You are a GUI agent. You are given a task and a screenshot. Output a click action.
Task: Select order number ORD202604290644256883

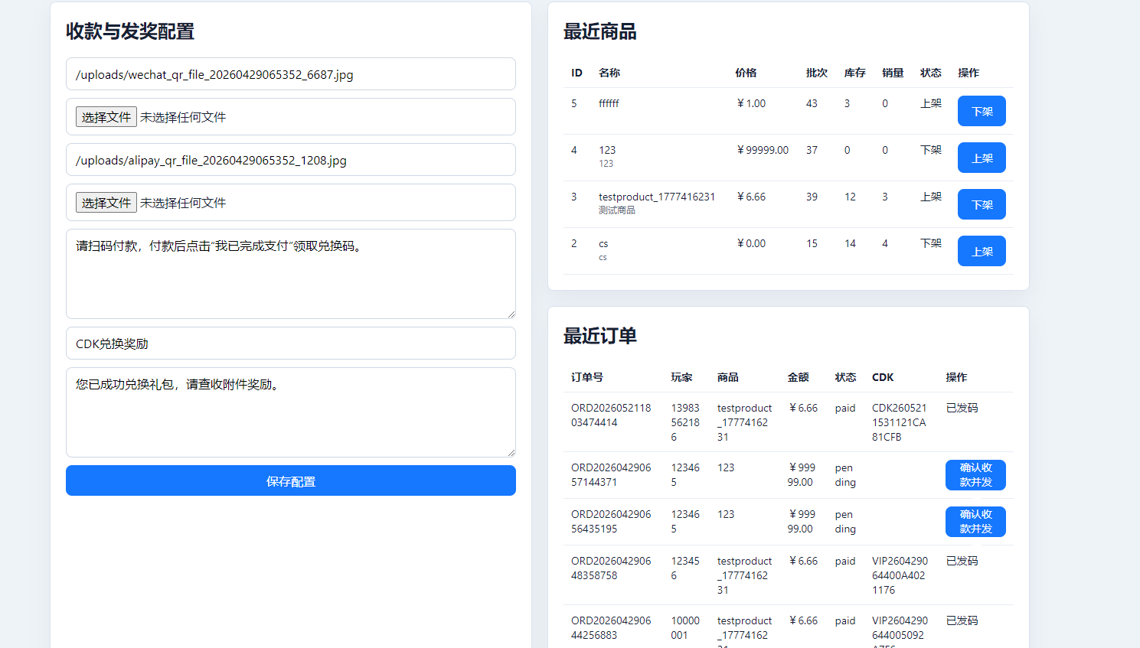click(x=611, y=627)
